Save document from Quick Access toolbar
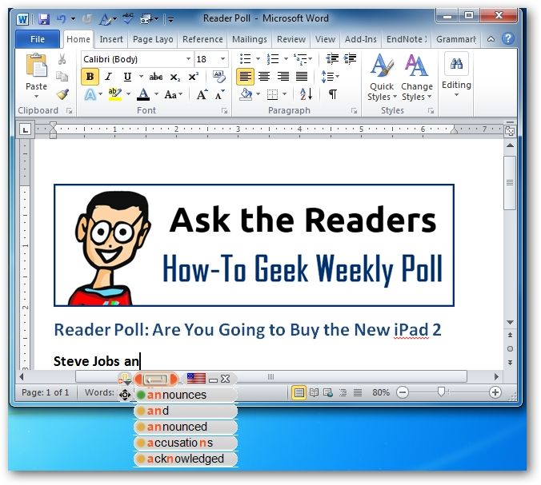The width and height of the screenshot is (541, 485). coord(43,18)
